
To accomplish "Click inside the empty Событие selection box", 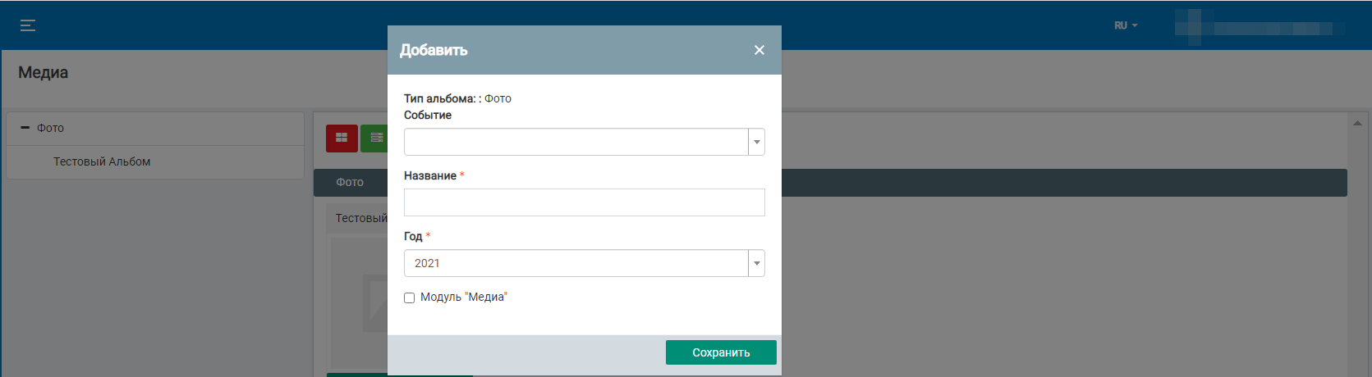I will coord(575,142).
